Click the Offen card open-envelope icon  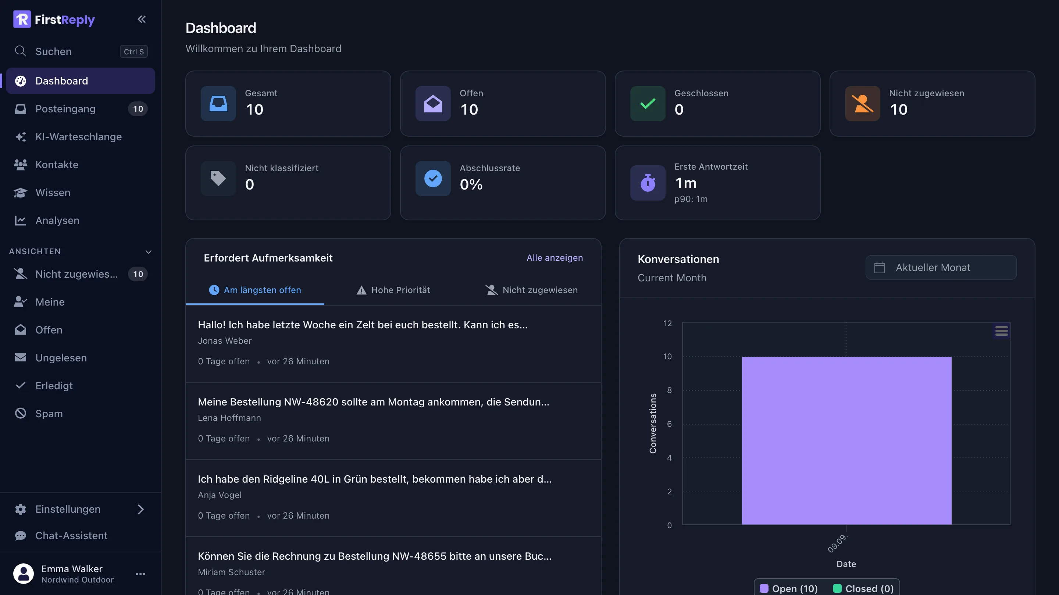[433, 104]
